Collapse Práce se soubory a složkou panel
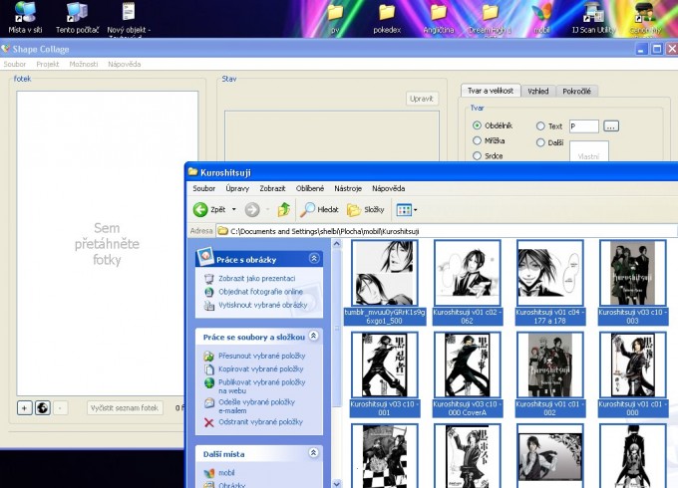Image resolution: width=678 pixels, height=488 pixels. click(314, 336)
